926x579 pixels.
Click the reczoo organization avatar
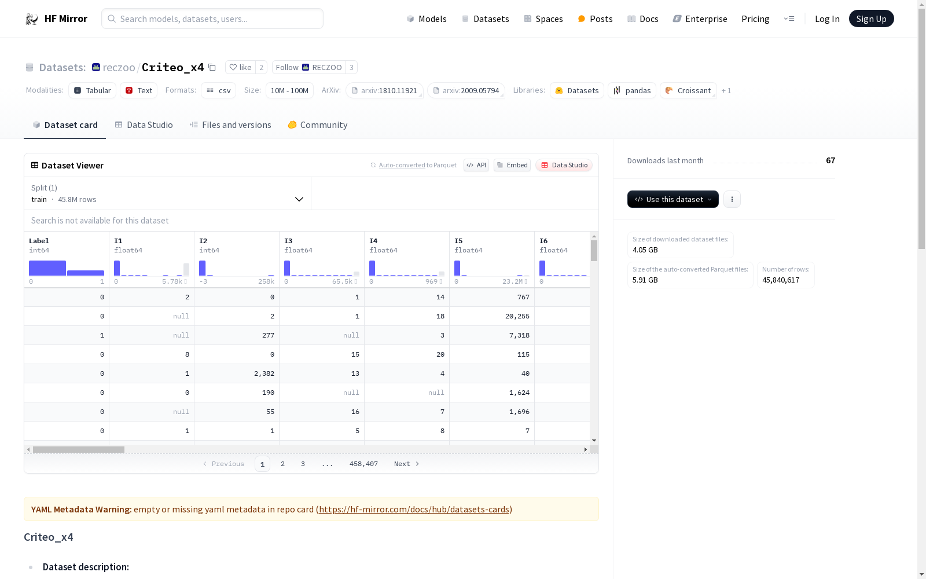click(96, 67)
